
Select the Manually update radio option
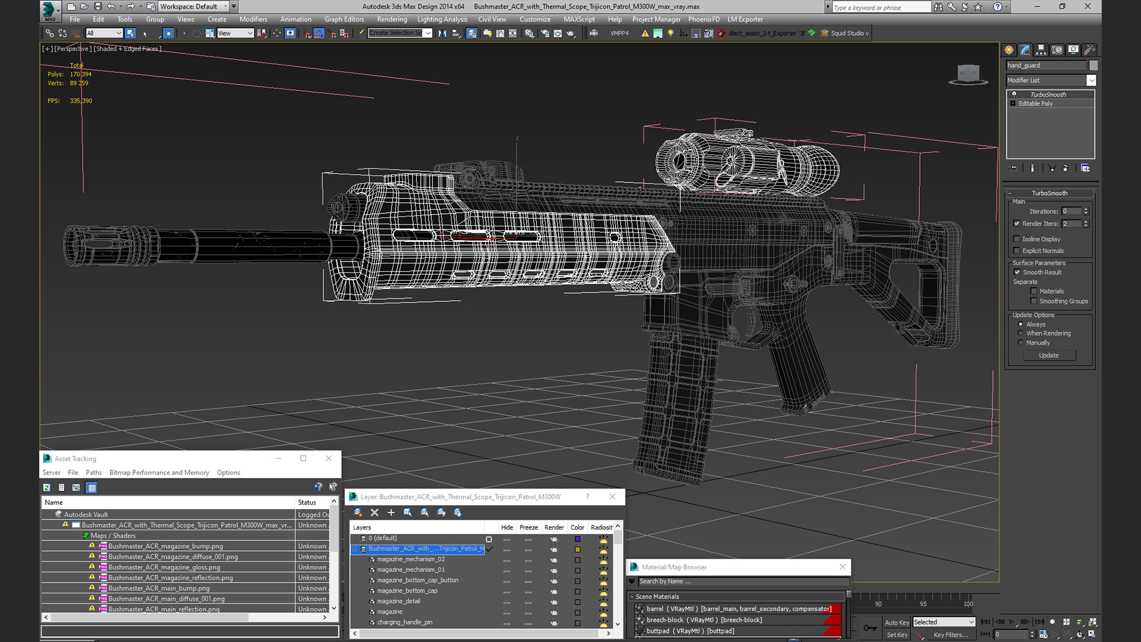[1020, 343]
